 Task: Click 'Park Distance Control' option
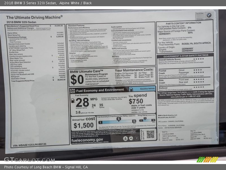coord(19,68)
